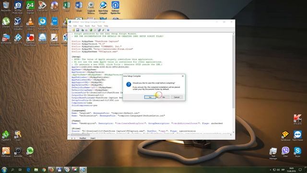
Task: Open the DVBViewer desktop shortcut
Action: [x=6, y=152]
